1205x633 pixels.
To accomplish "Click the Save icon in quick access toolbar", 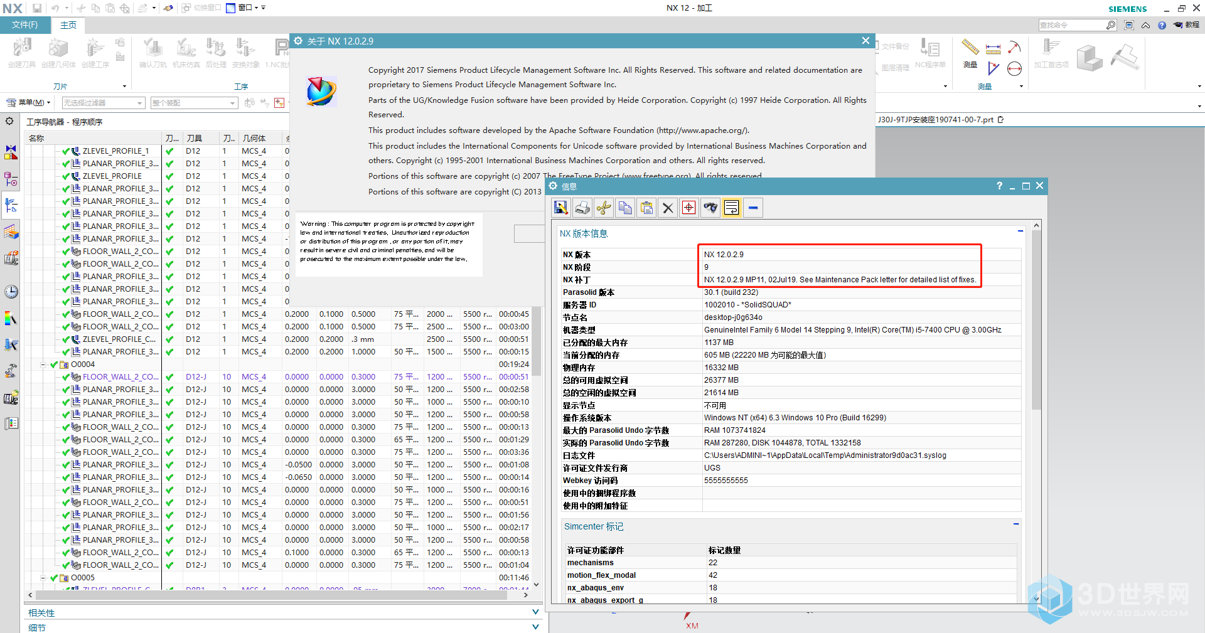I will [x=37, y=8].
